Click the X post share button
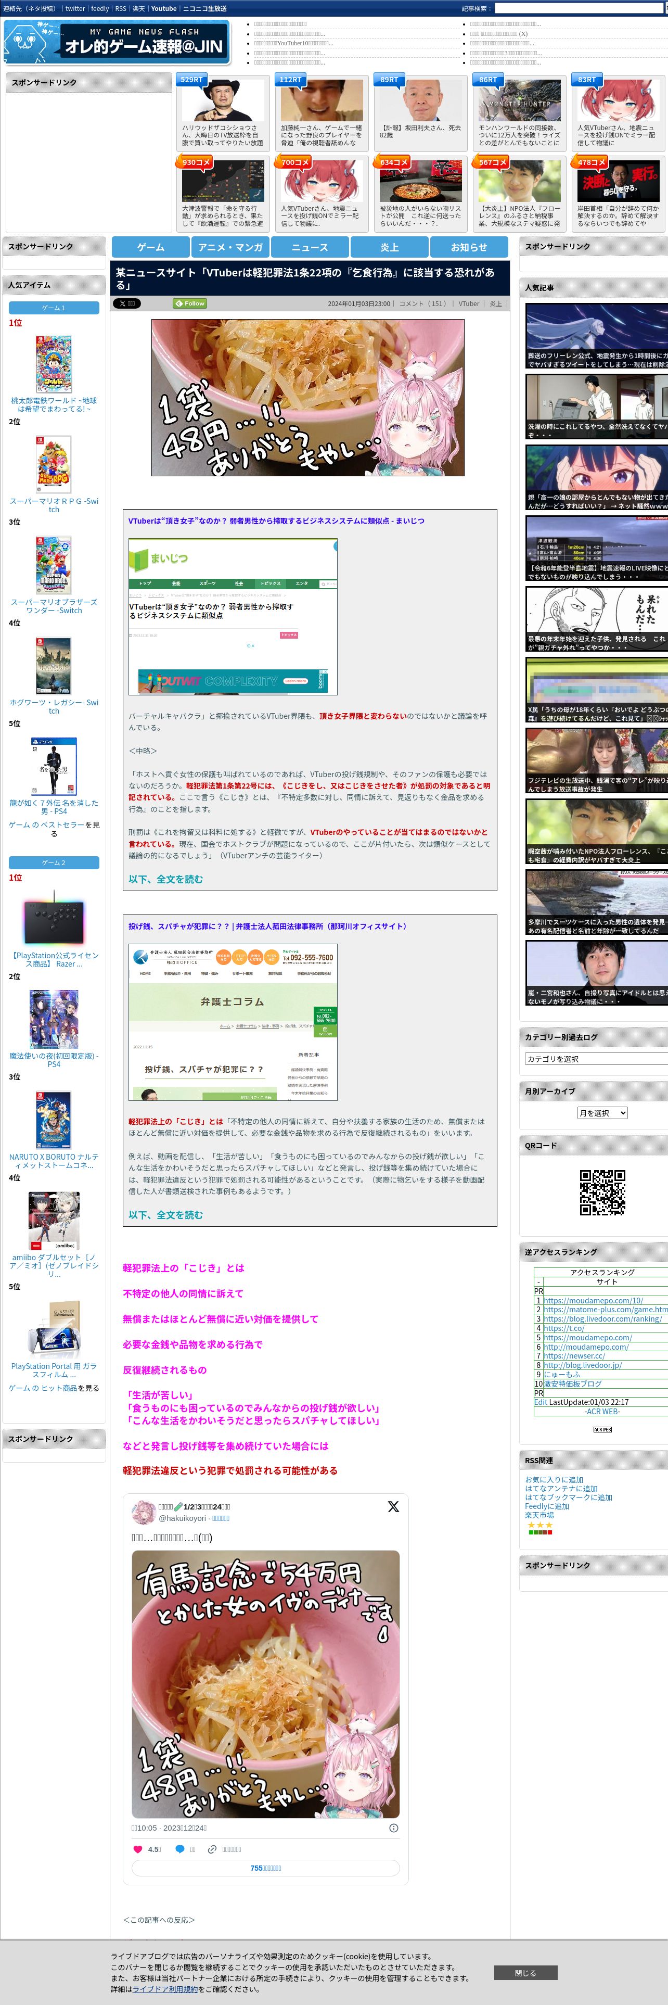The width and height of the screenshot is (668, 2005). [127, 303]
